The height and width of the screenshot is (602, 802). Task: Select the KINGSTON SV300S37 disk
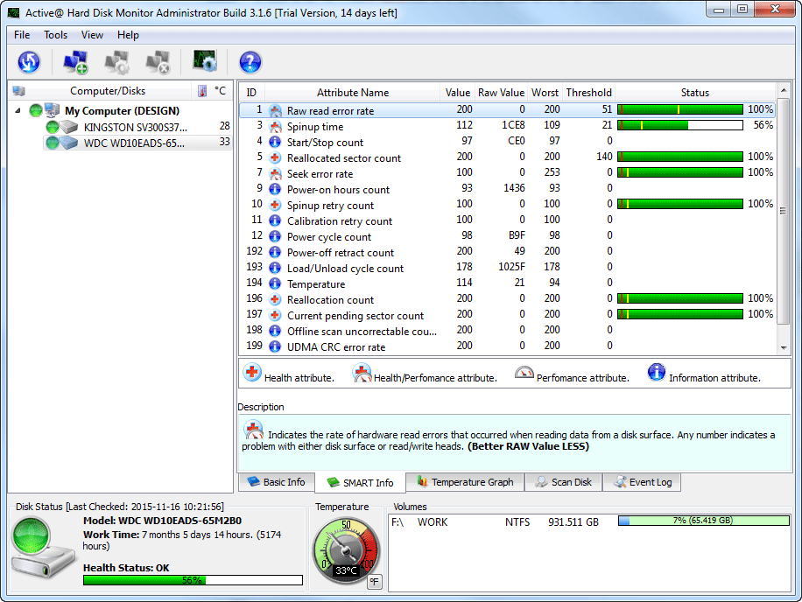coord(131,127)
